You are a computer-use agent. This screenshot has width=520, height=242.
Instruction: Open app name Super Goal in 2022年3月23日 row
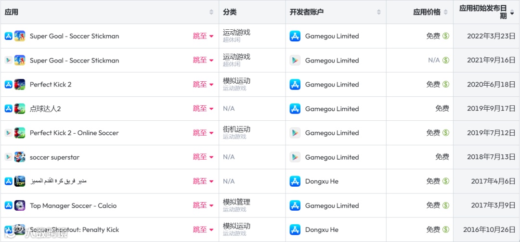click(x=74, y=36)
